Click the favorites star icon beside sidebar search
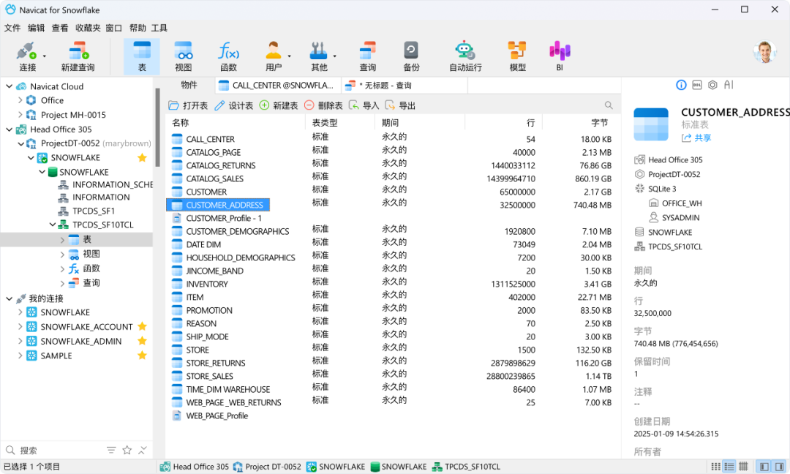 (x=127, y=450)
